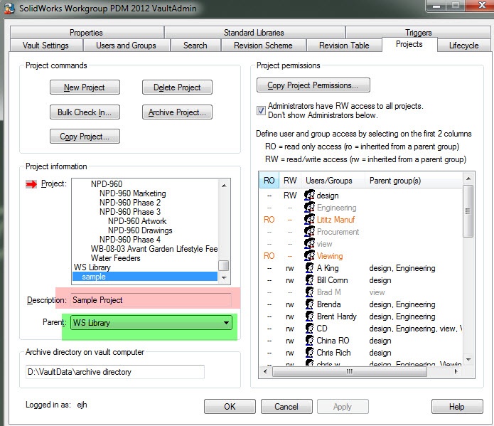Click the Chris Rich user icon

[x=309, y=352]
